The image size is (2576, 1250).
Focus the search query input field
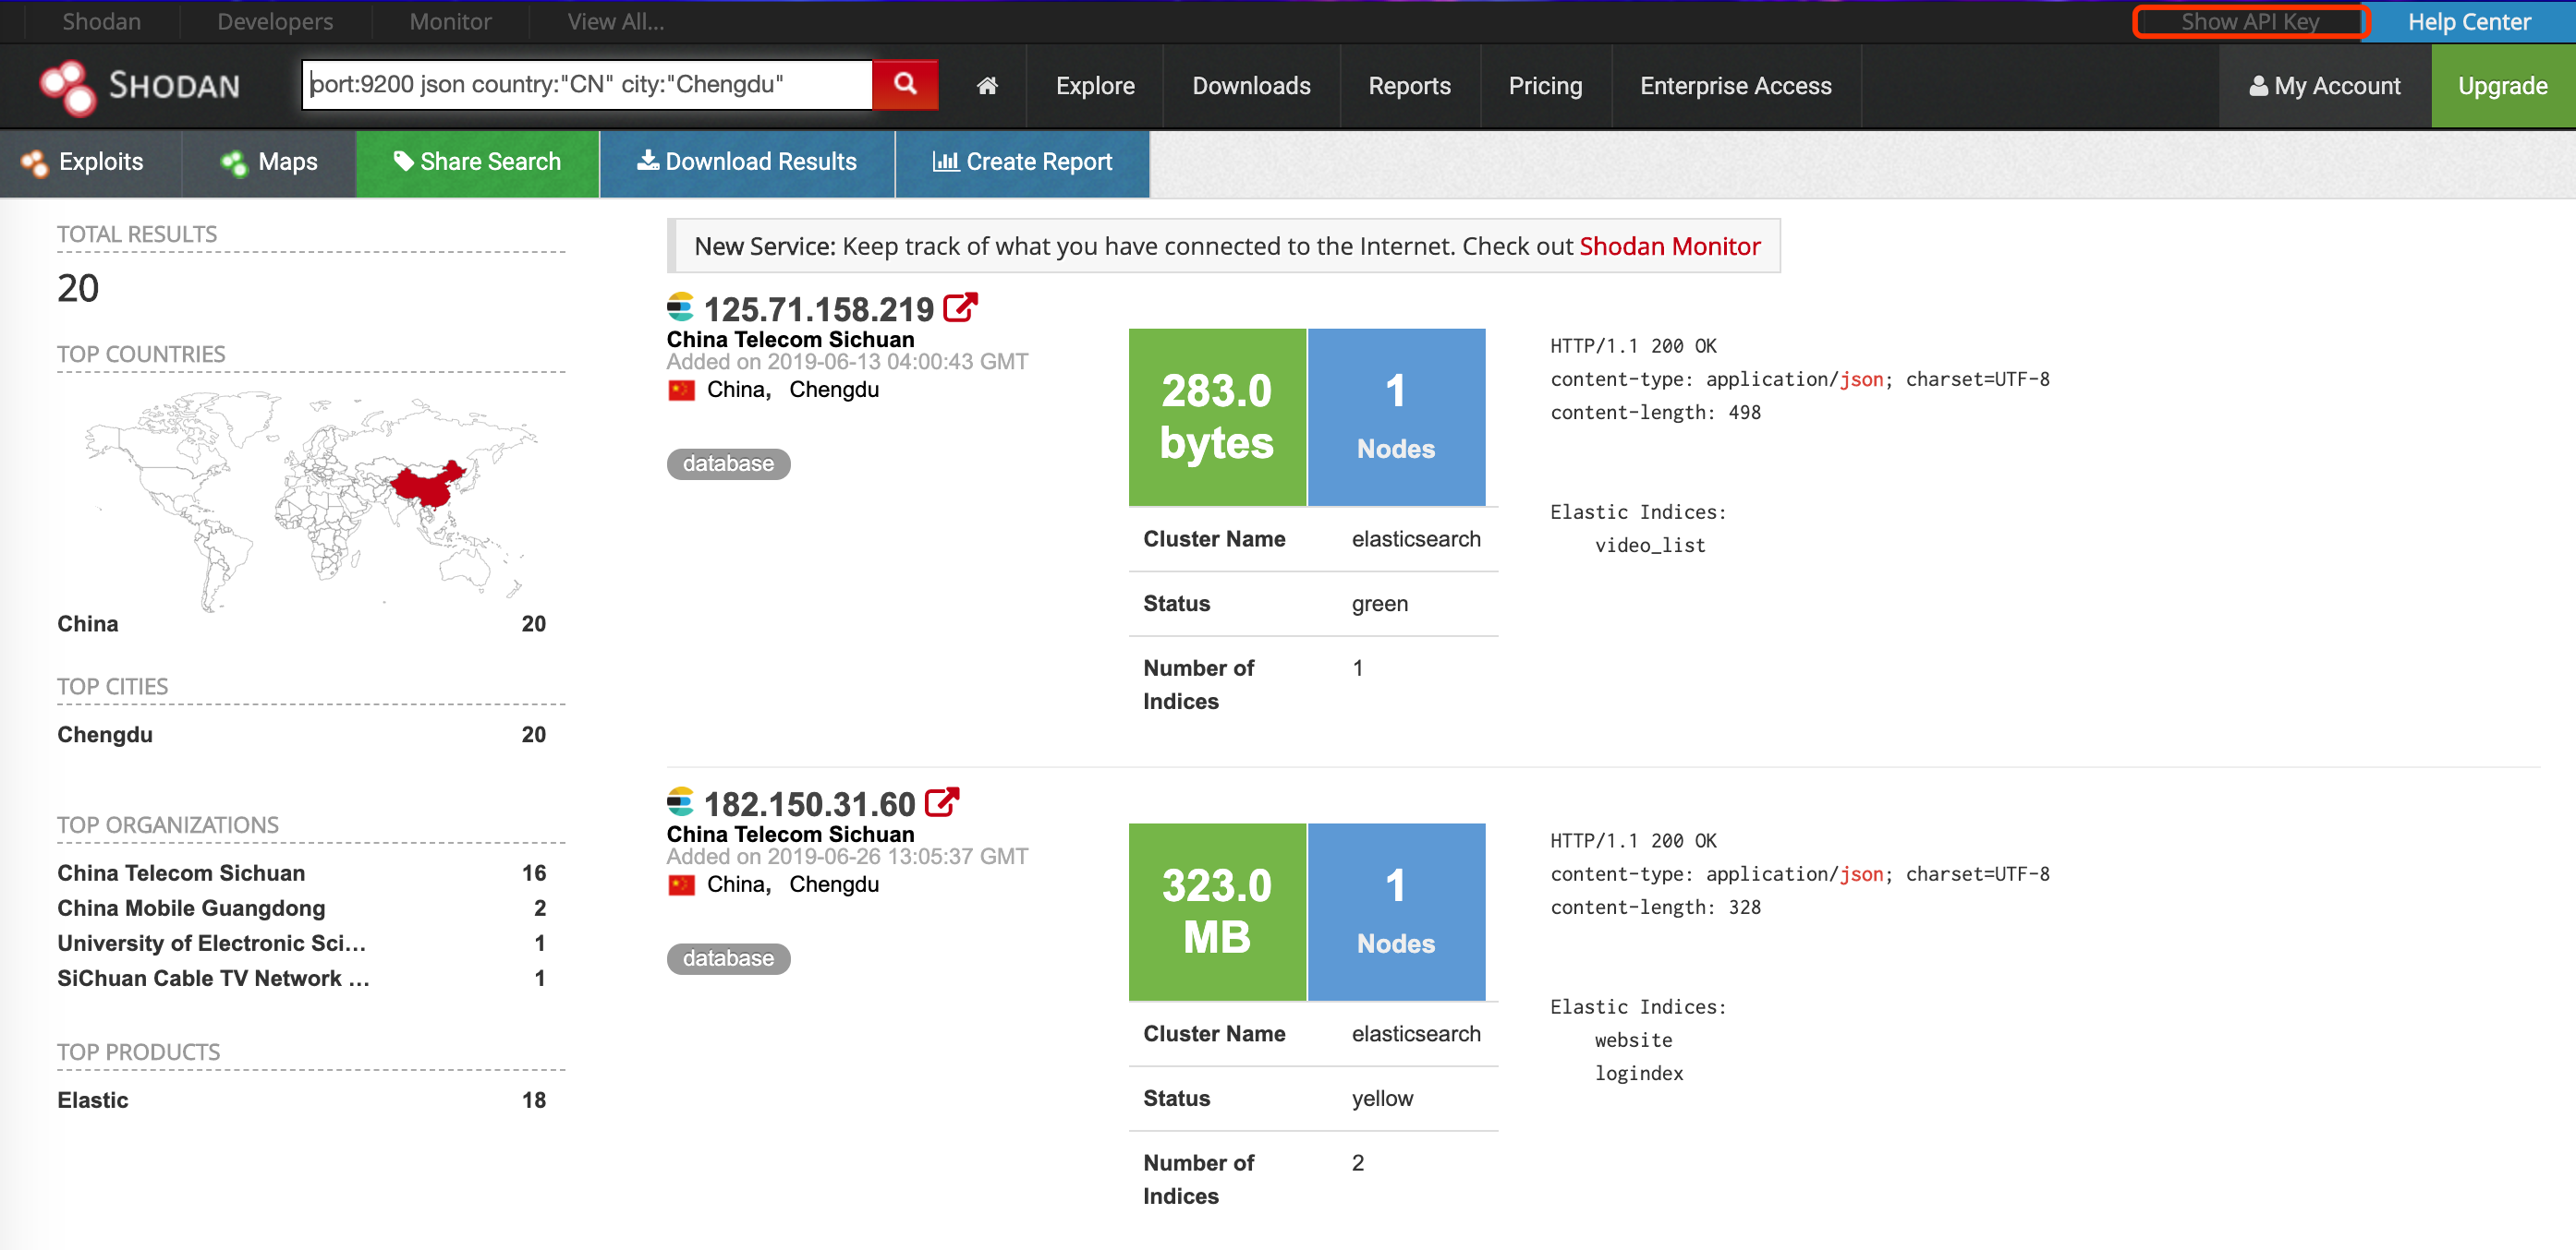point(588,84)
